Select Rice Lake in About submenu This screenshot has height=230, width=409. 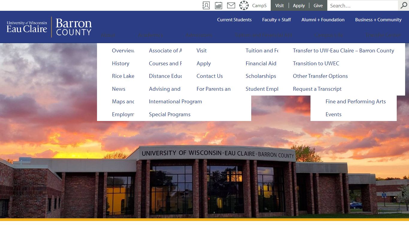click(123, 76)
